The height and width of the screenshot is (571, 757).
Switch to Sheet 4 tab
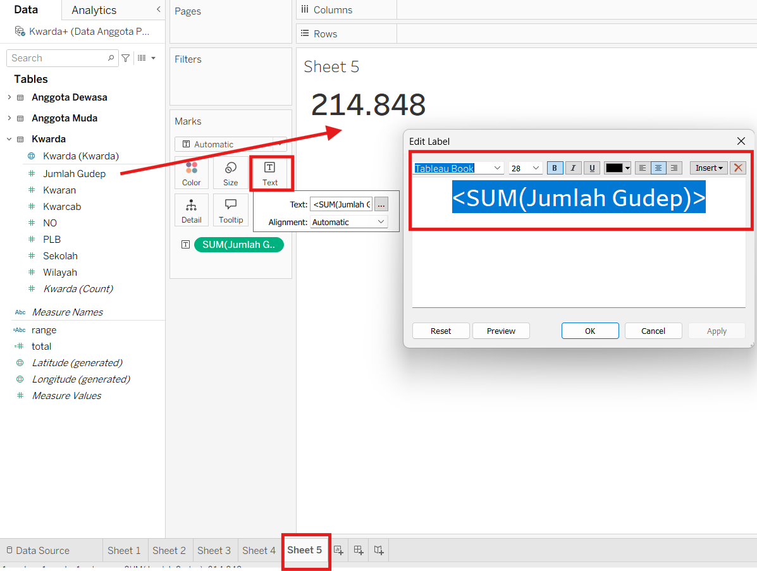pyautogui.click(x=259, y=550)
